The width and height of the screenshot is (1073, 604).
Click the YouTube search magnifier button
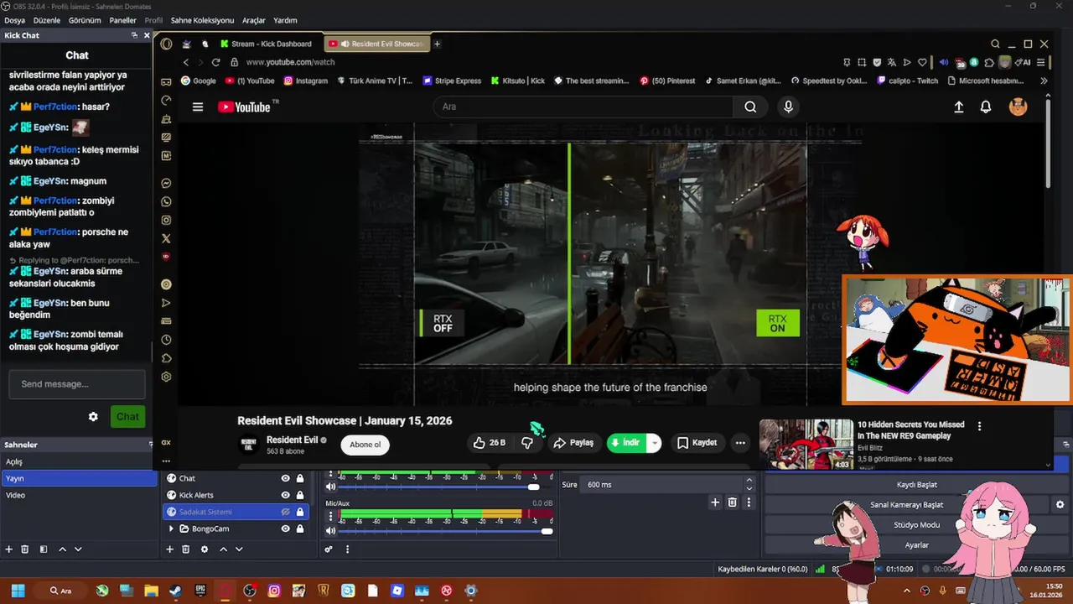(750, 107)
